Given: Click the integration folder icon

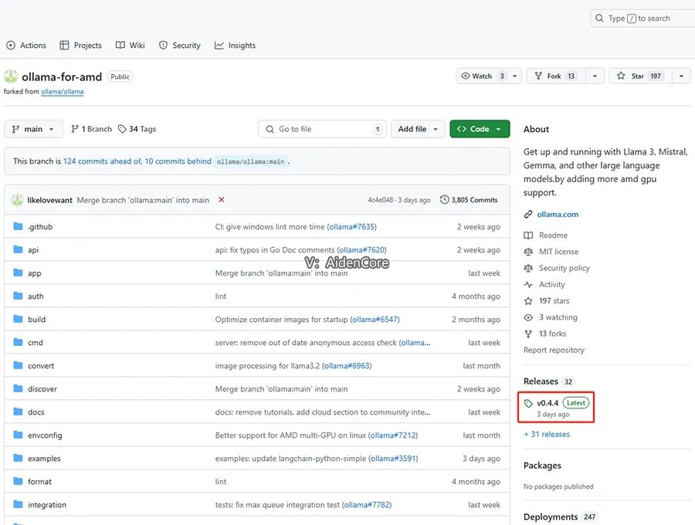Looking at the screenshot, I should pos(18,504).
